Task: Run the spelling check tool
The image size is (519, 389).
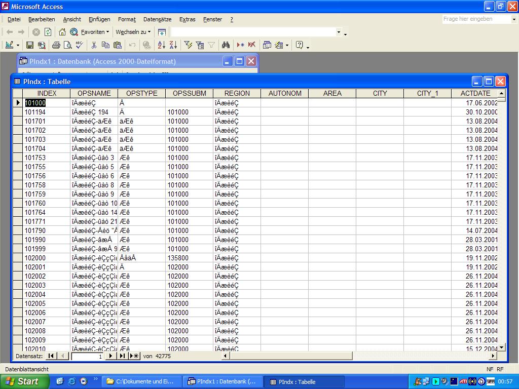Action: click(x=79, y=45)
